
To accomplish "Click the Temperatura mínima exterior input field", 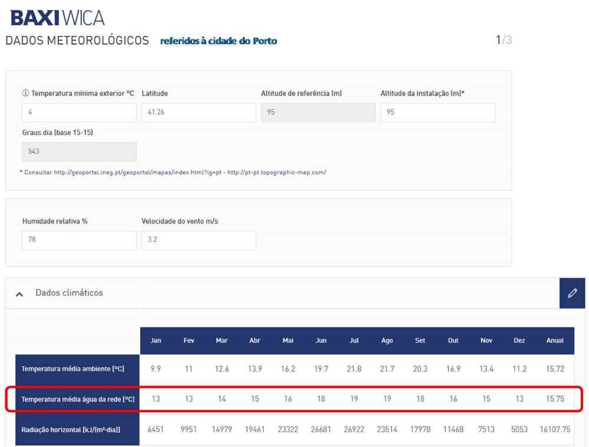I will click(79, 112).
